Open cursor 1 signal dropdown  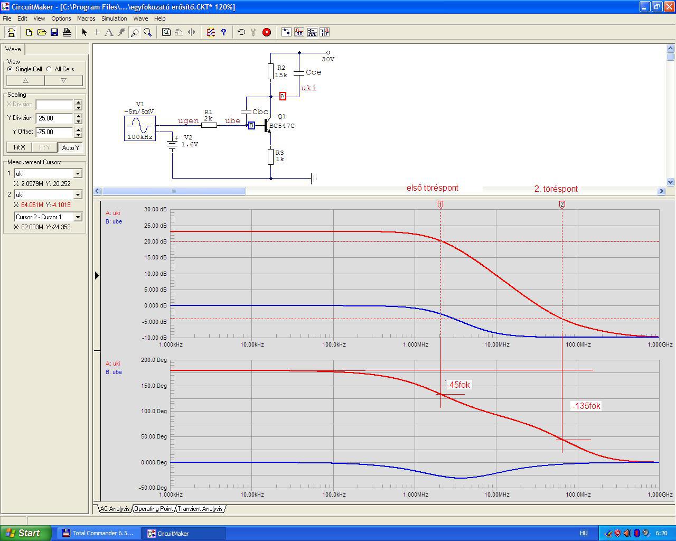coord(78,174)
